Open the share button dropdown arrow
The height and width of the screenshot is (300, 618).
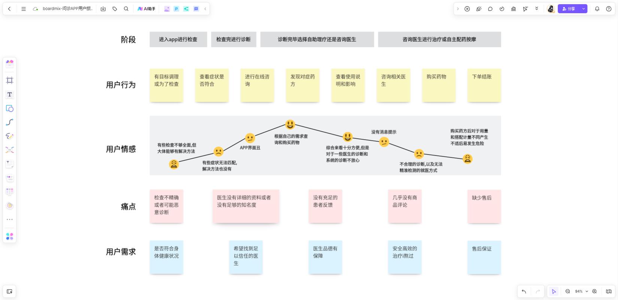[x=584, y=9]
